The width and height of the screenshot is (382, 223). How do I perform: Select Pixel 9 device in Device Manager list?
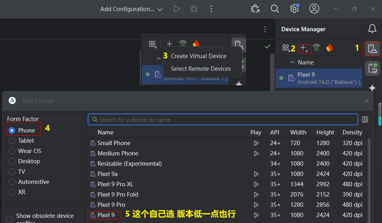[319, 78]
